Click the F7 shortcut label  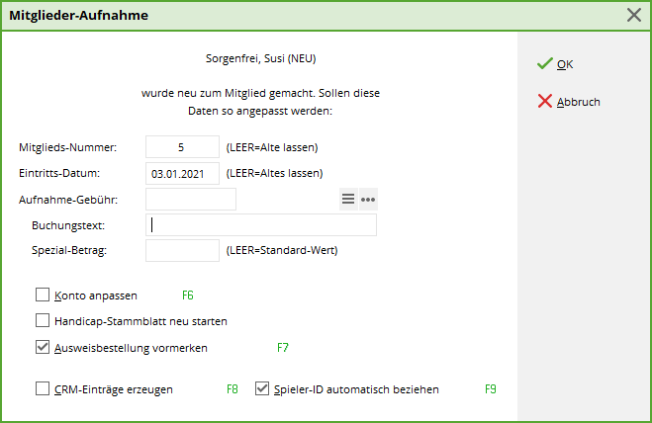tap(282, 347)
